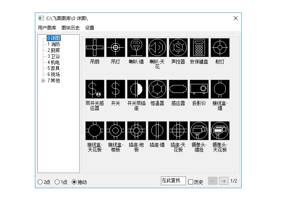This screenshot has height=201, width=296.
Task: Open the 用户图库 menu
Action: (x=47, y=28)
